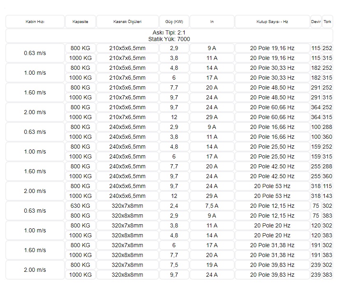Select the 2,4 power cell

174,206
